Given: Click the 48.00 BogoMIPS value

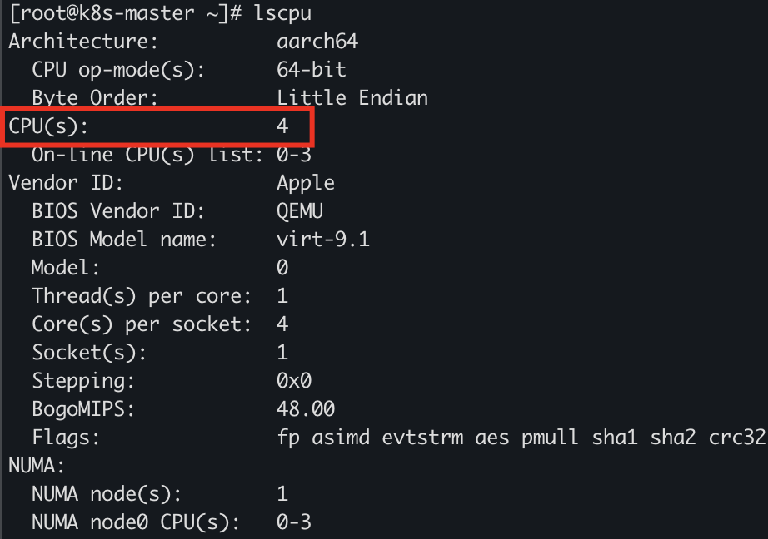Looking at the screenshot, I should (x=306, y=409).
